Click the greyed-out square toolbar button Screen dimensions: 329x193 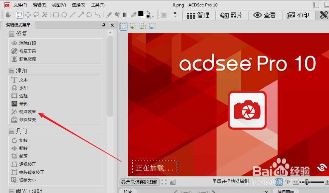(x=164, y=15)
